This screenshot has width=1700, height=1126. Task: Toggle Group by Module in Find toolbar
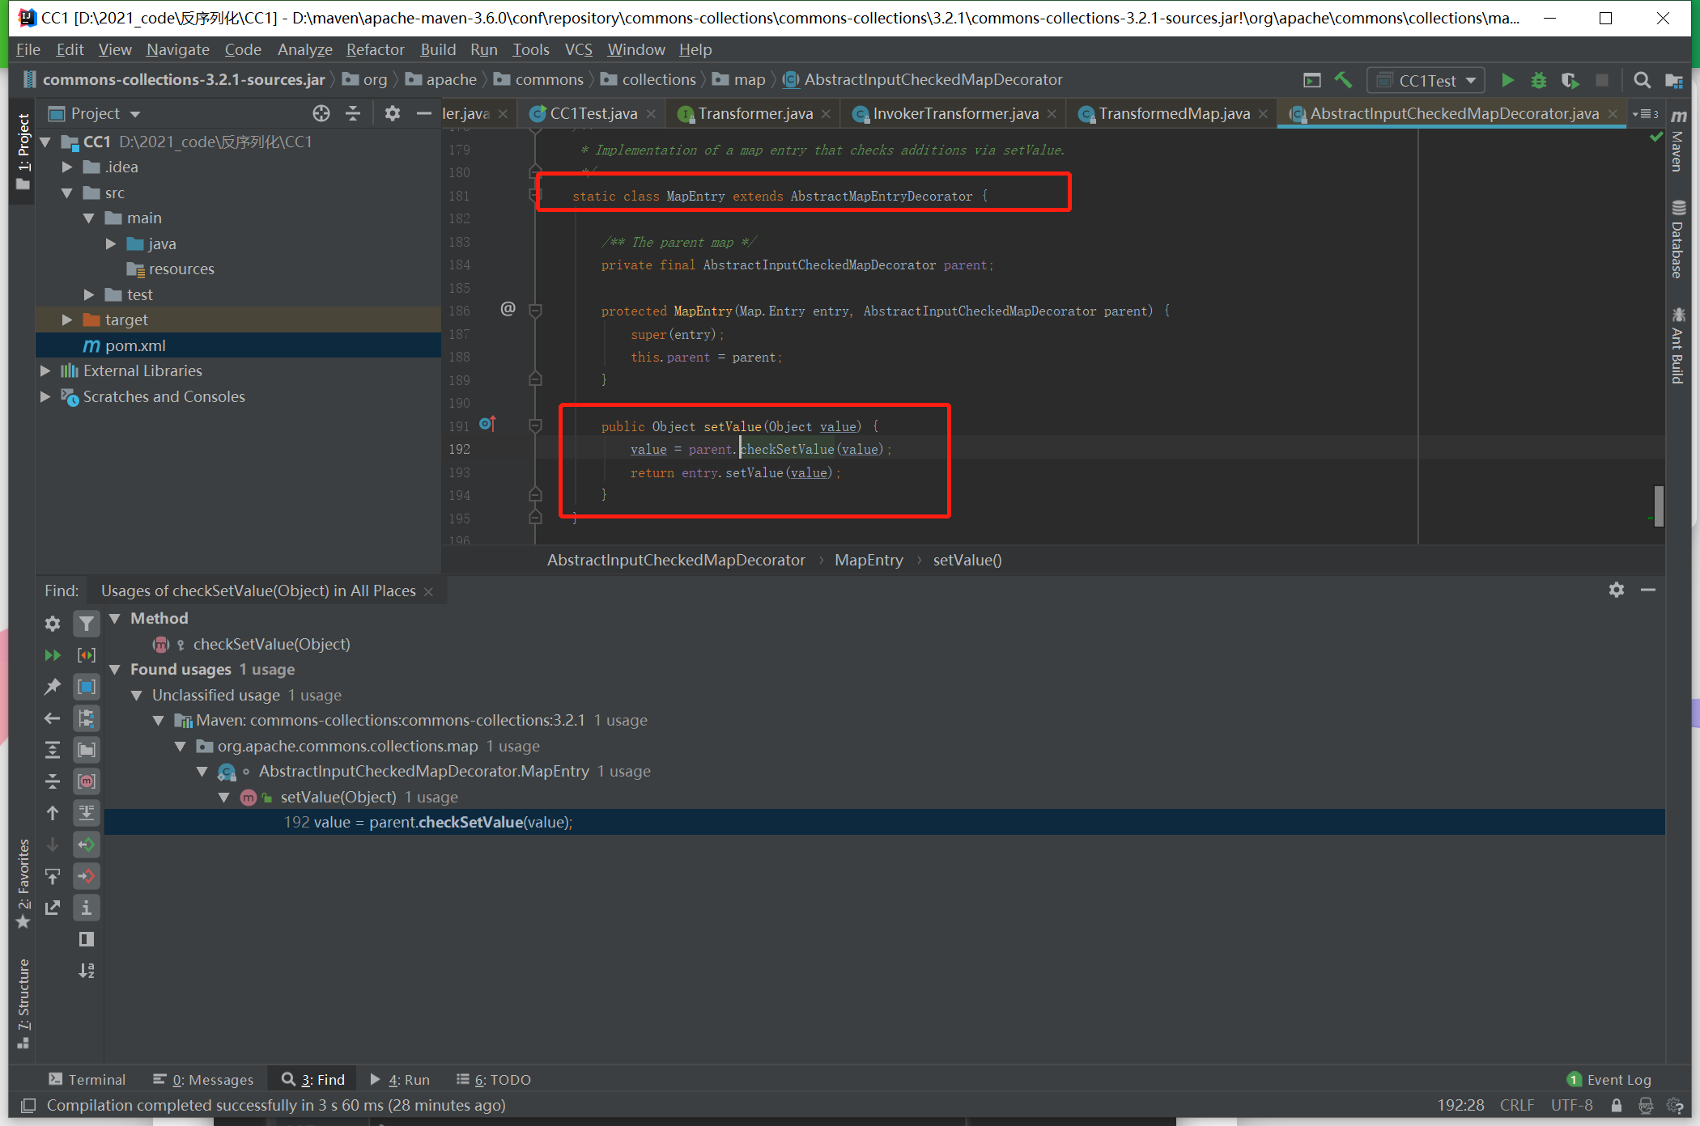click(87, 687)
